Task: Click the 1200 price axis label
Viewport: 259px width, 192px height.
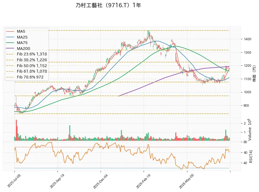Action: click(x=247, y=66)
